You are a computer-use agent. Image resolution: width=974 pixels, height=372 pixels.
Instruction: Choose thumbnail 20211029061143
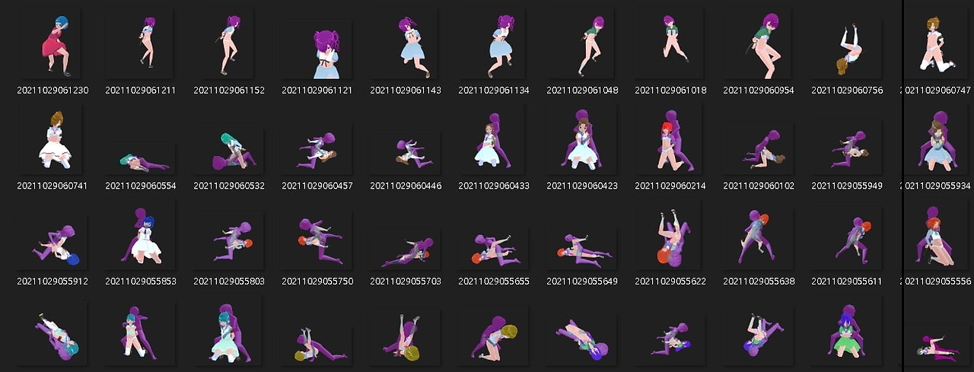(x=406, y=43)
